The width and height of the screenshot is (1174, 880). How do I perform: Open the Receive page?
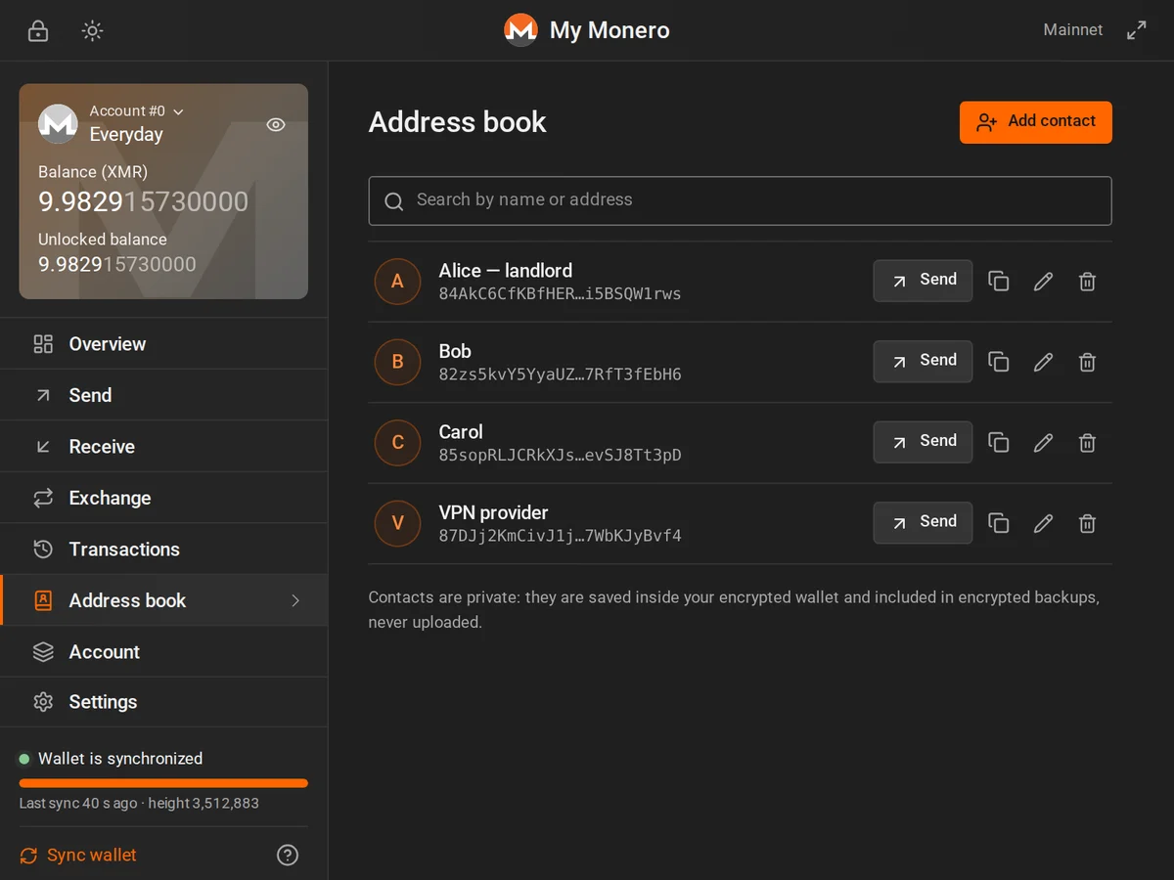(x=164, y=447)
